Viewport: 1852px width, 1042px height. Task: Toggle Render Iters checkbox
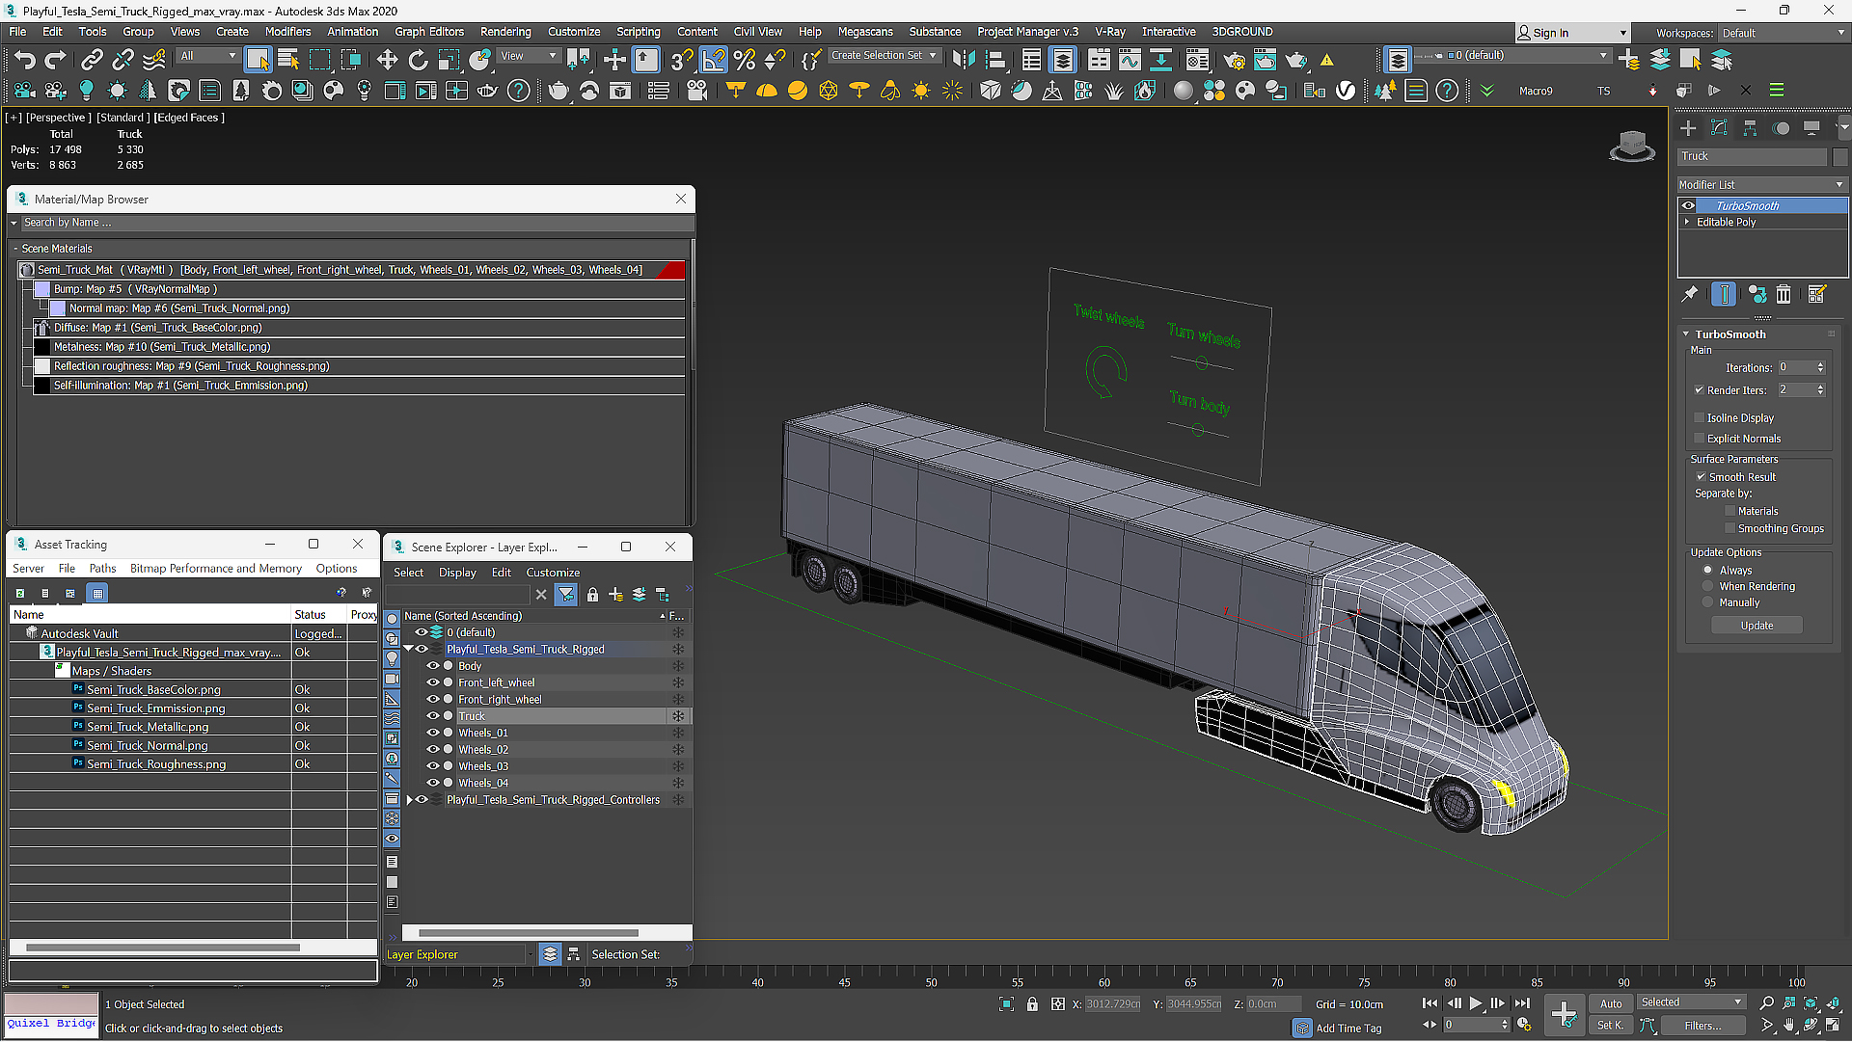coord(1700,390)
